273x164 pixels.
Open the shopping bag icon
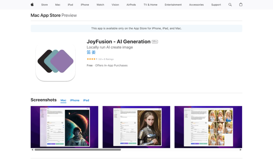(241, 5)
